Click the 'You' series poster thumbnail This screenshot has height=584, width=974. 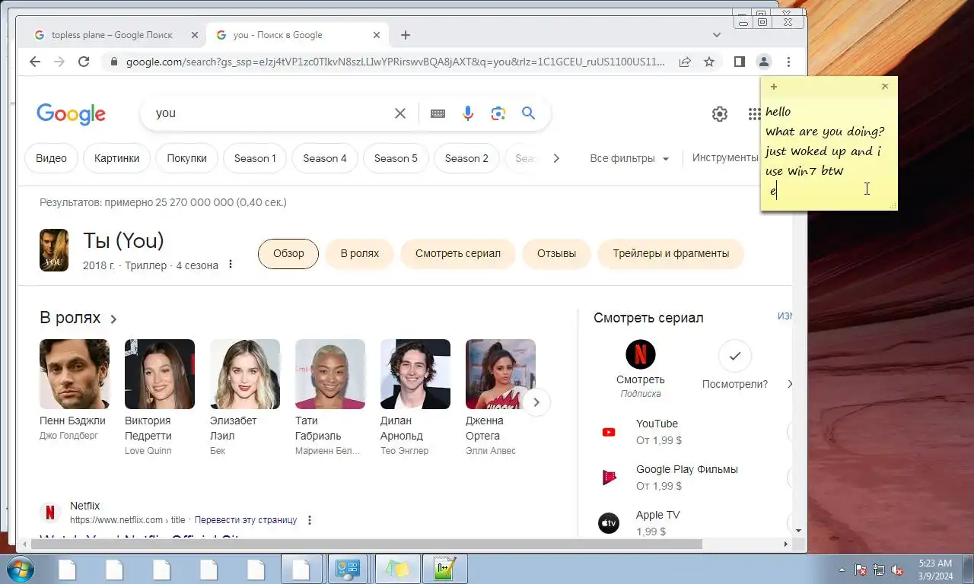54,250
